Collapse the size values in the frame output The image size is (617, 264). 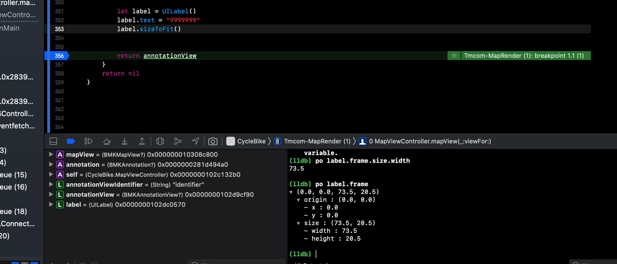click(x=298, y=223)
